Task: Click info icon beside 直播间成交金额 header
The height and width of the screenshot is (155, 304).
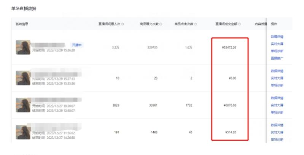Action: [240, 24]
